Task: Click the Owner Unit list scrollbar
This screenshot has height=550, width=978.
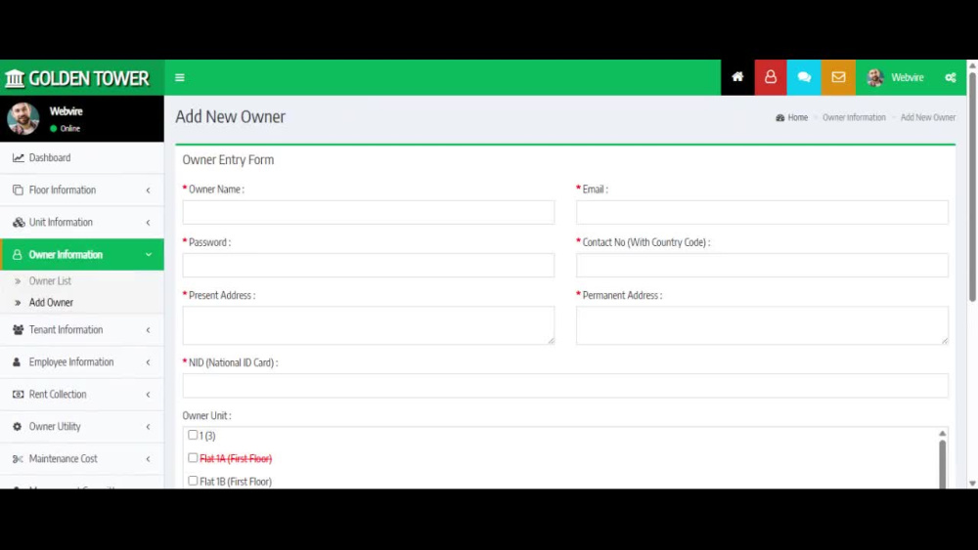Action: 942,464
